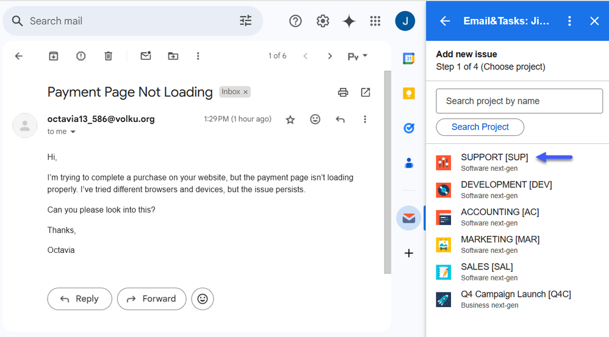Open Email&Tasks panel options menu

(x=569, y=21)
